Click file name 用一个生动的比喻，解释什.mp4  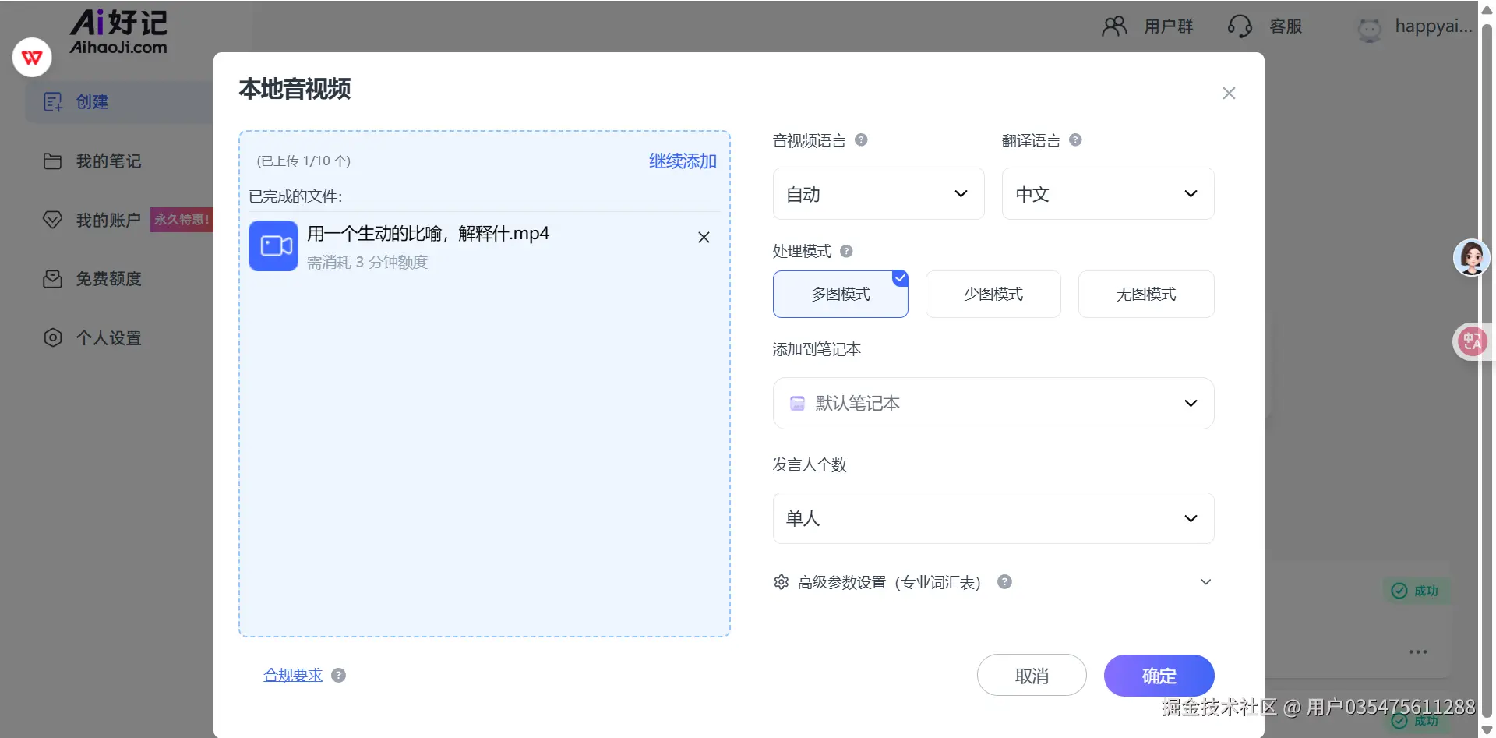tap(428, 234)
